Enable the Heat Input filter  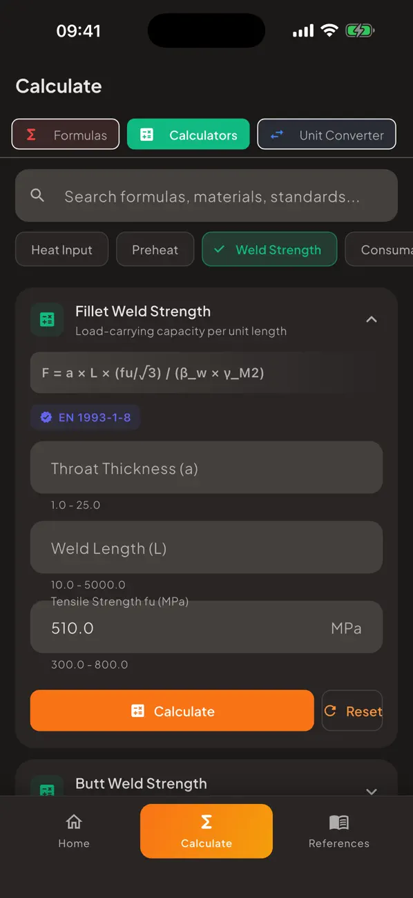[x=61, y=249]
